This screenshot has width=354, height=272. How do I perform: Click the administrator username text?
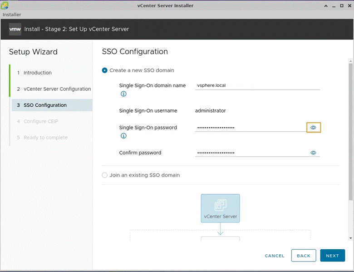[x=211, y=111]
